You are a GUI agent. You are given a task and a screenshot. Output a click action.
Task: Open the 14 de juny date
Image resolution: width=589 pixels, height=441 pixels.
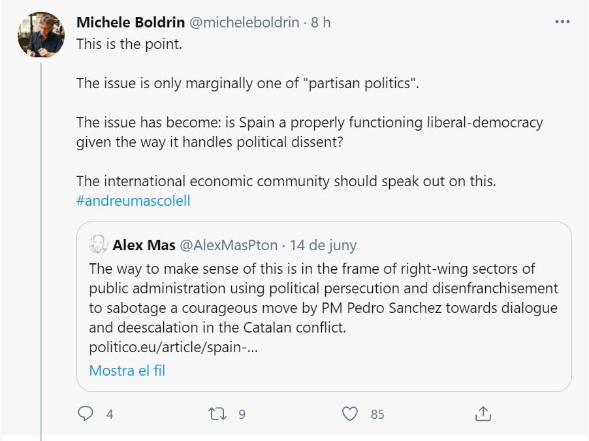point(323,246)
